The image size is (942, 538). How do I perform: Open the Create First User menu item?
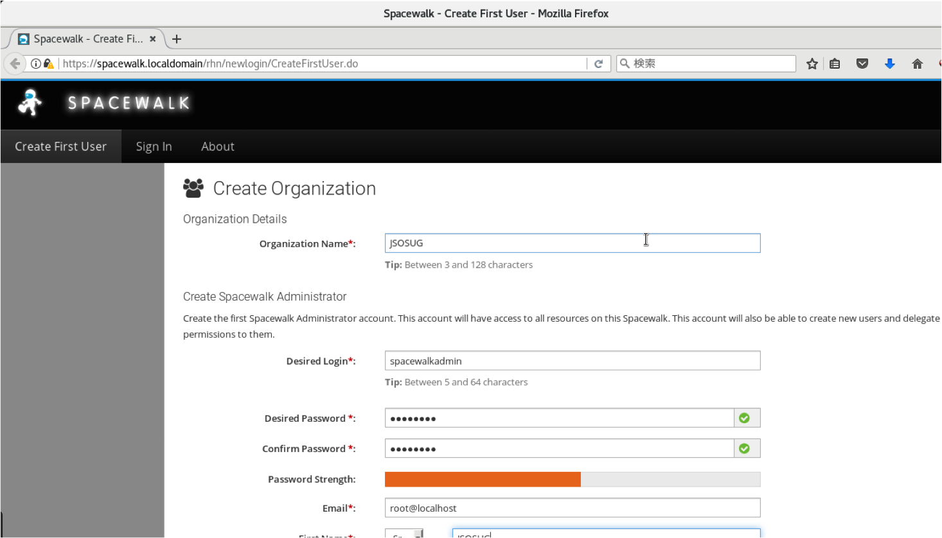pyautogui.click(x=61, y=146)
